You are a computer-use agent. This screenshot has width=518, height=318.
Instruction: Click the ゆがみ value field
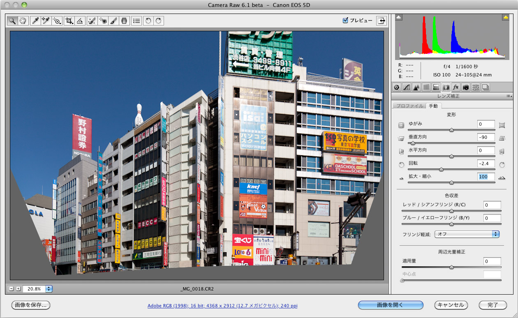tap(486, 124)
